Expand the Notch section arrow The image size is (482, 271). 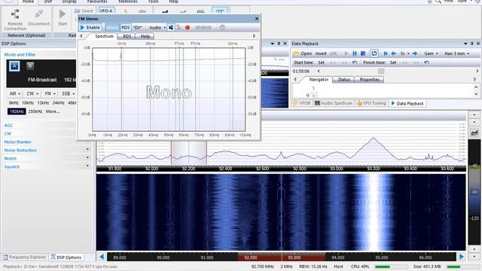click(87, 157)
